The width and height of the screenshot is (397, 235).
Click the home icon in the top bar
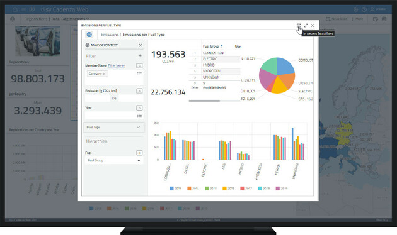[x=15, y=9]
